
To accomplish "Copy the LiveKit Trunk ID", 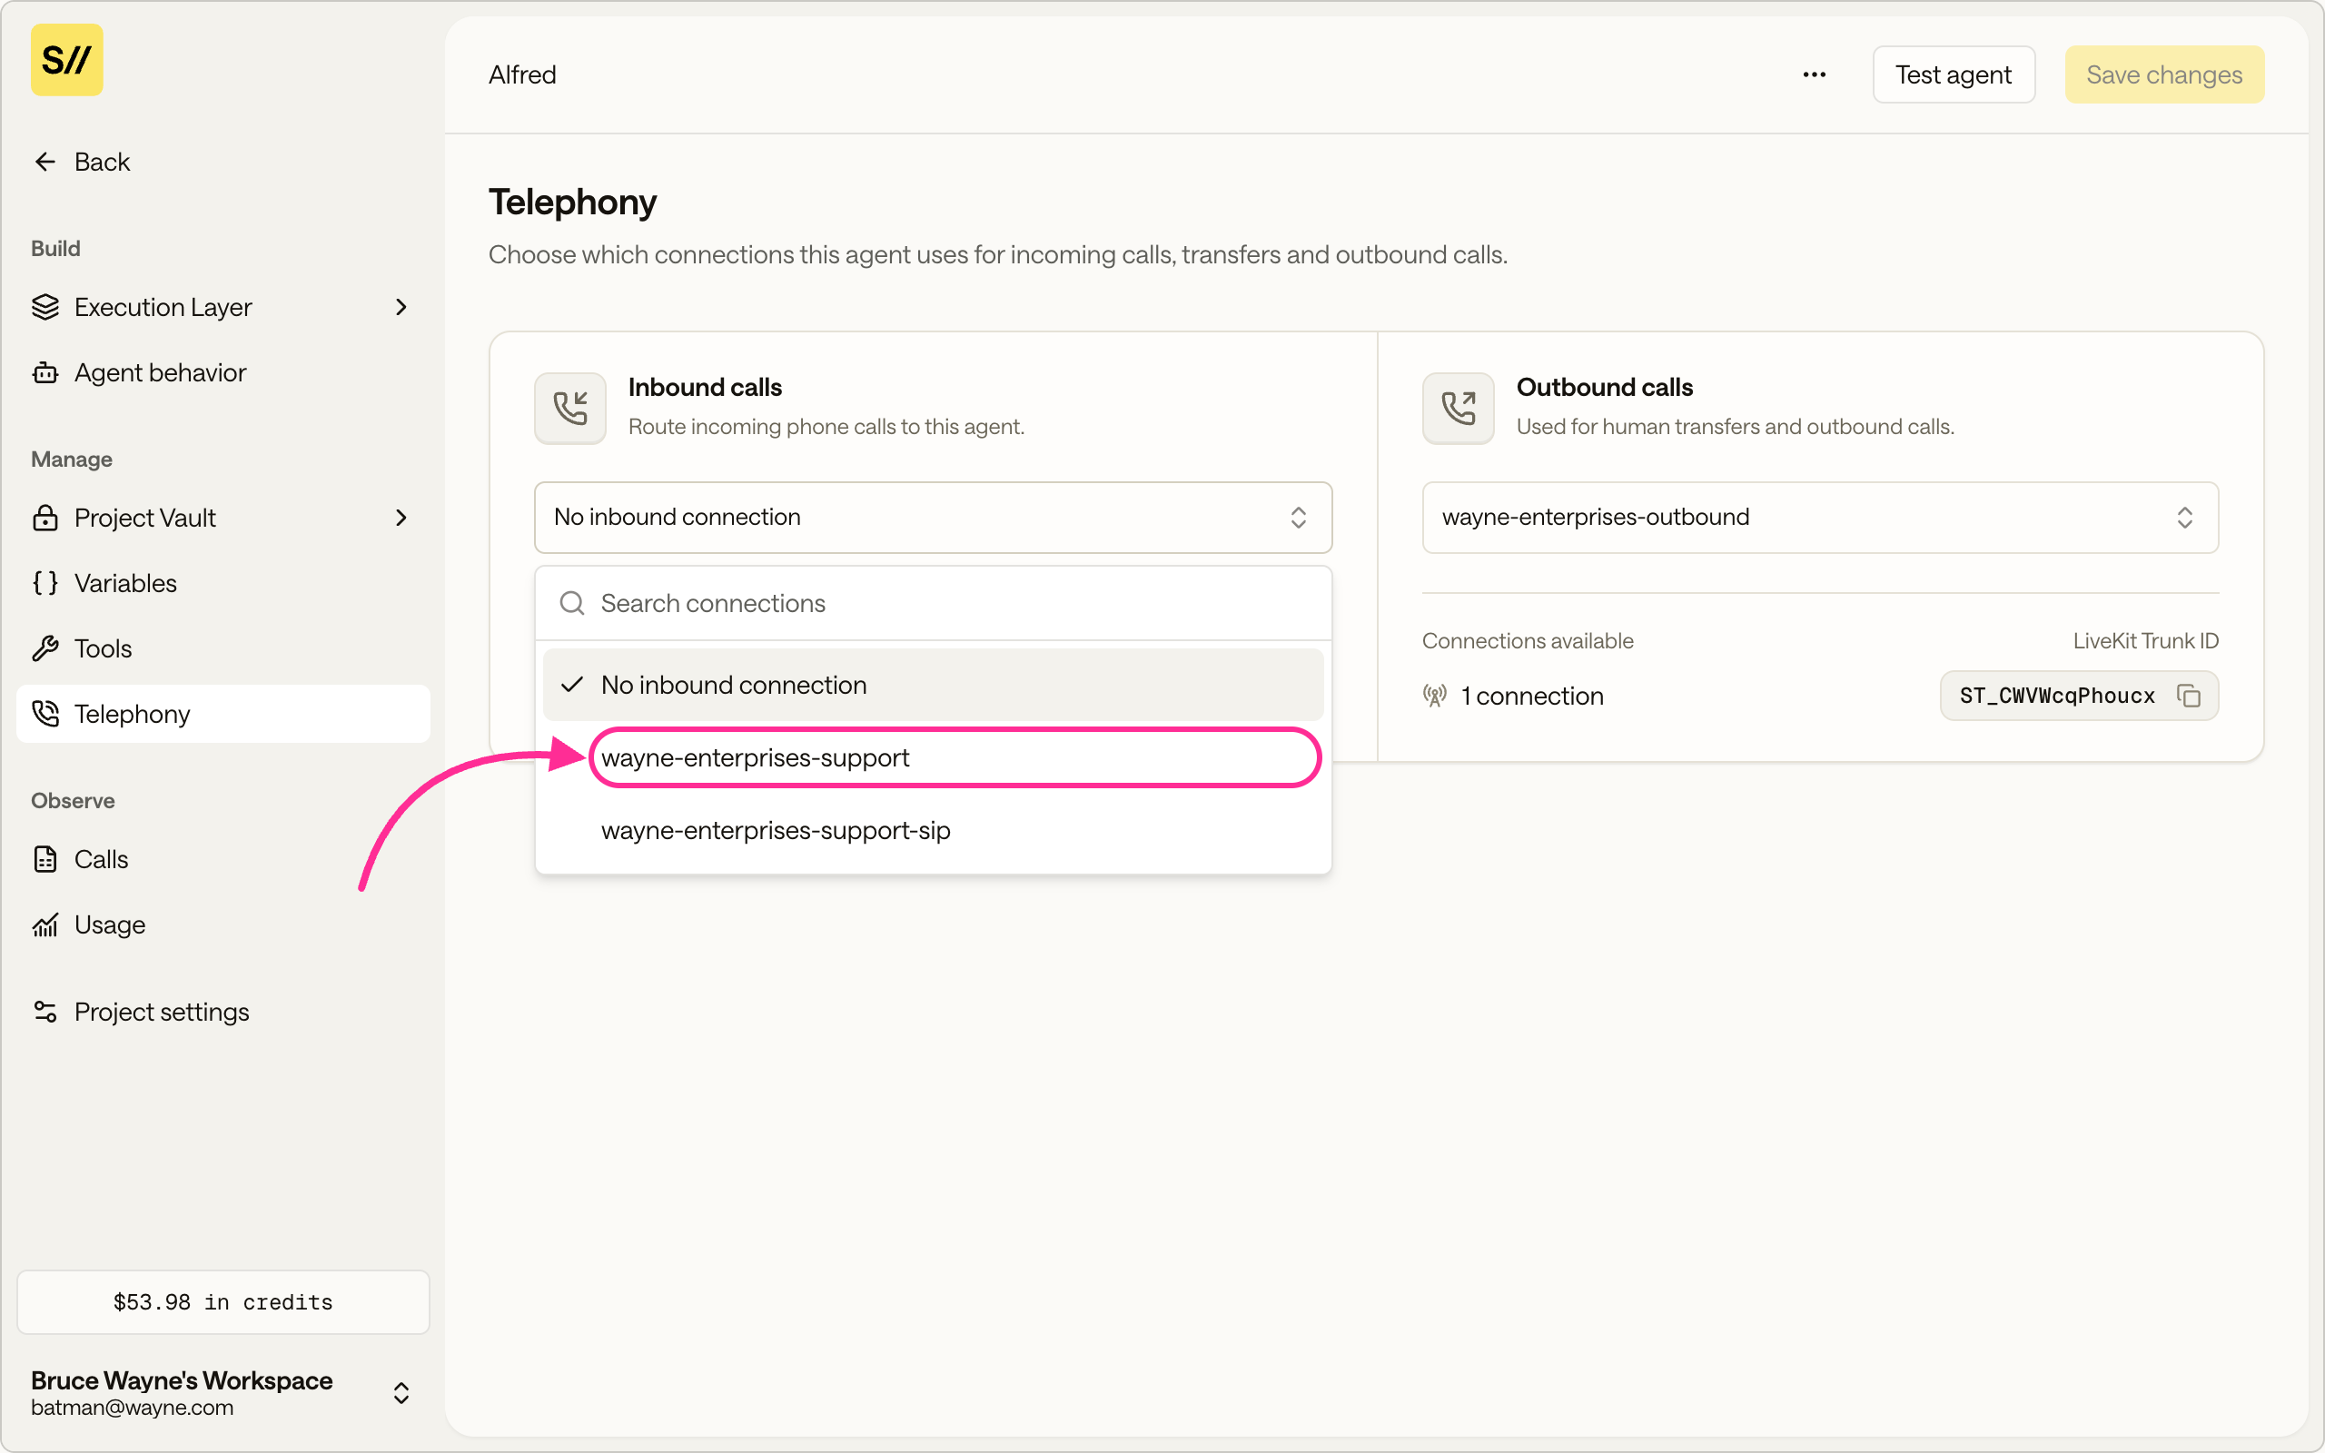I will pos(2189,695).
